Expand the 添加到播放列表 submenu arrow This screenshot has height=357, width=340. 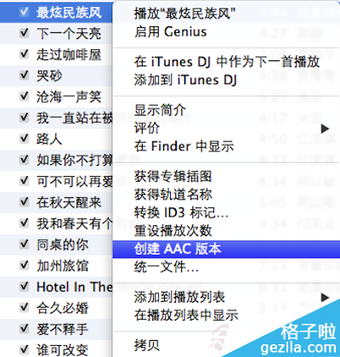point(325,297)
